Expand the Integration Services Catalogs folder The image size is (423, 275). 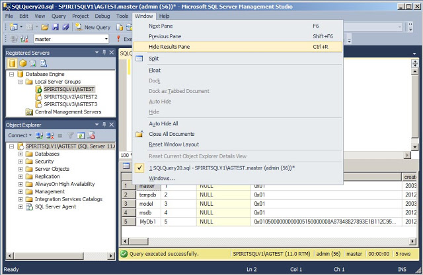20,199
